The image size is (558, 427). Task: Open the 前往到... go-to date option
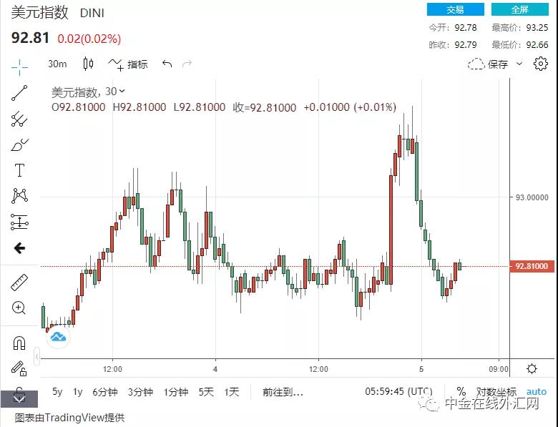pyautogui.click(x=283, y=392)
